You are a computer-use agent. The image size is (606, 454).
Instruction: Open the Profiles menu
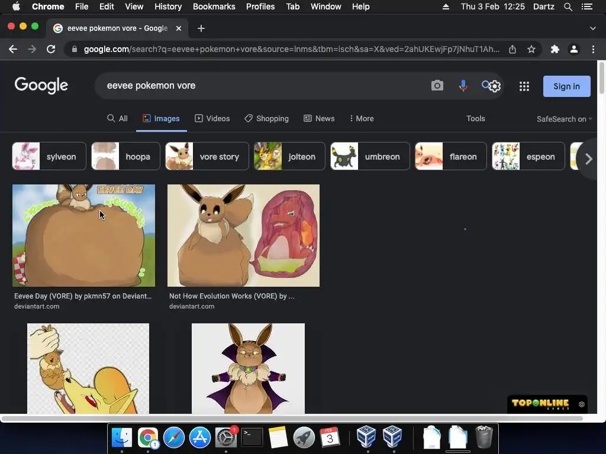(260, 7)
